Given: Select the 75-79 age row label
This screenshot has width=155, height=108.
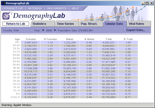Looking at the screenshot, I should tap(16, 49).
